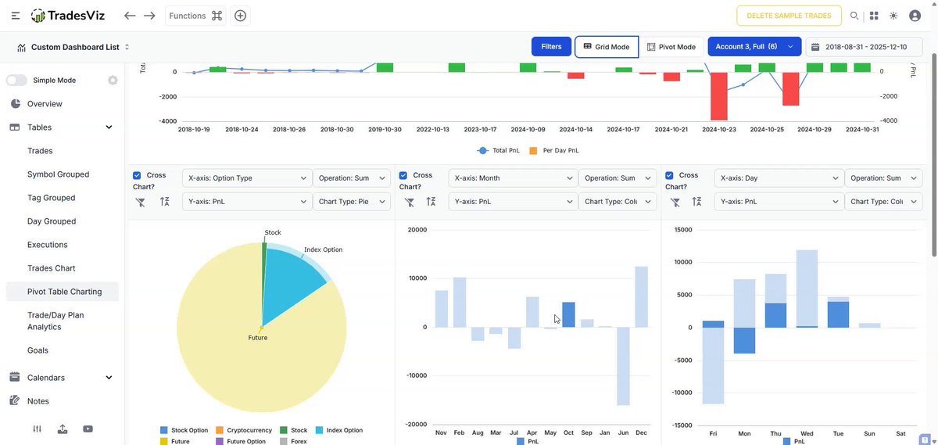
Task: Open the X-axis: Day dropdown
Action: click(x=779, y=178)
